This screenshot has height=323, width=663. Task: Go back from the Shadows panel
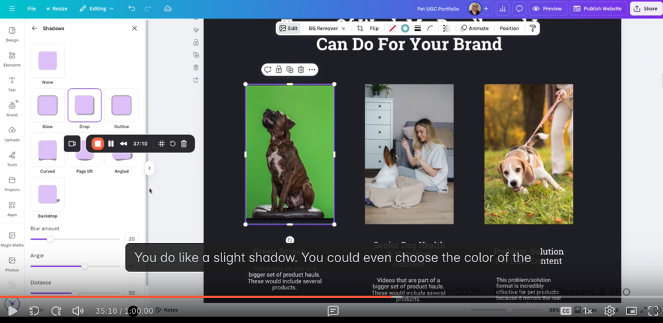[x=34, y=28]
